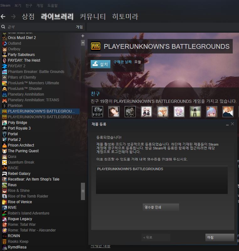Select Rome: Total War - Alexander
This screenshot has height=251, width=239.
coord(32,230)
